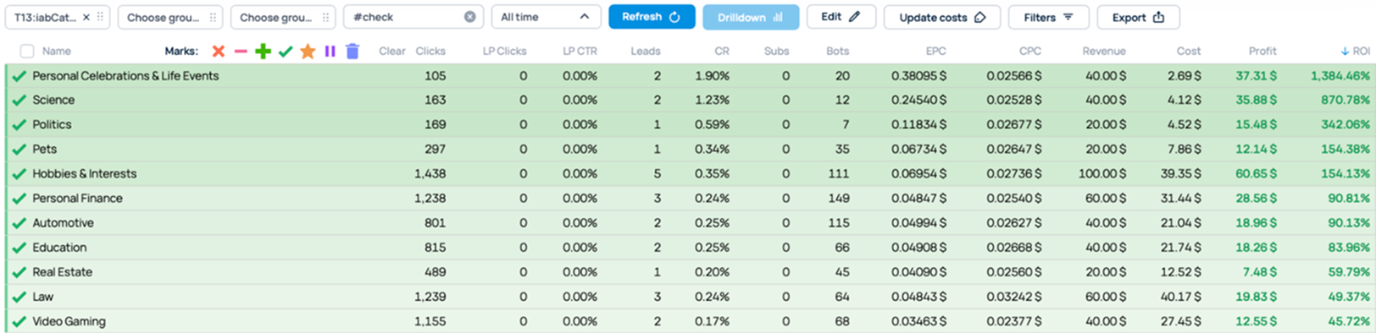Select the Politics row name
Viewport: 1376px width, 333px height.
click(52, 124)
